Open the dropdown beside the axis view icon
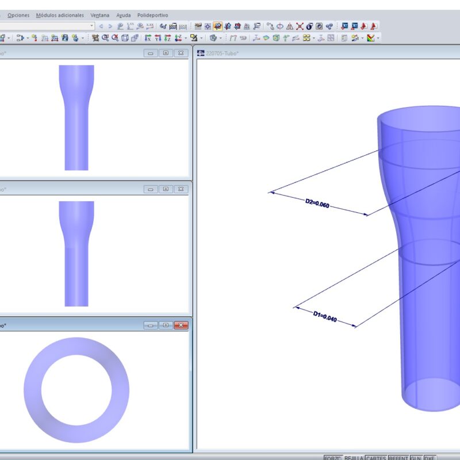 point(186,38)
